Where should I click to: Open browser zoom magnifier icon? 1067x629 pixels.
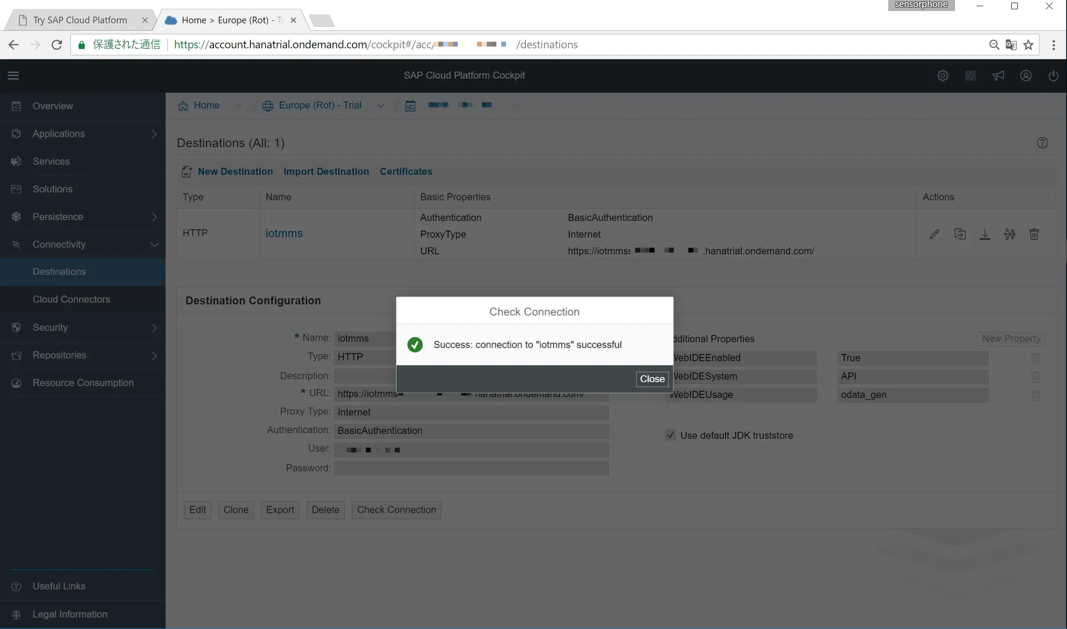tap(994, 45)
